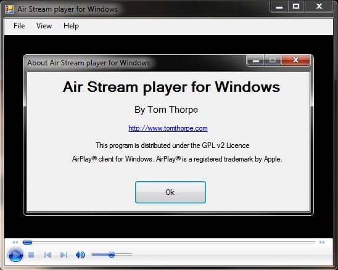Skip to next track icon
338x270 pixels.
point(64,255)
